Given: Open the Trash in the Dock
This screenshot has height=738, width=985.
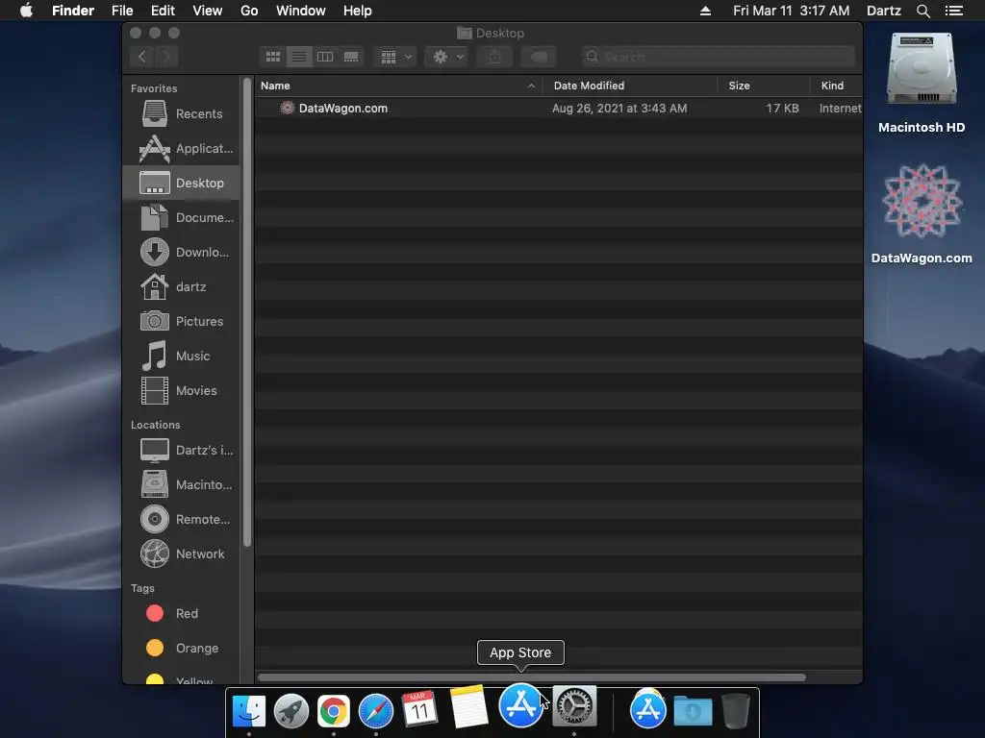Looking at the screenshot, I should (x=736, y=711).
